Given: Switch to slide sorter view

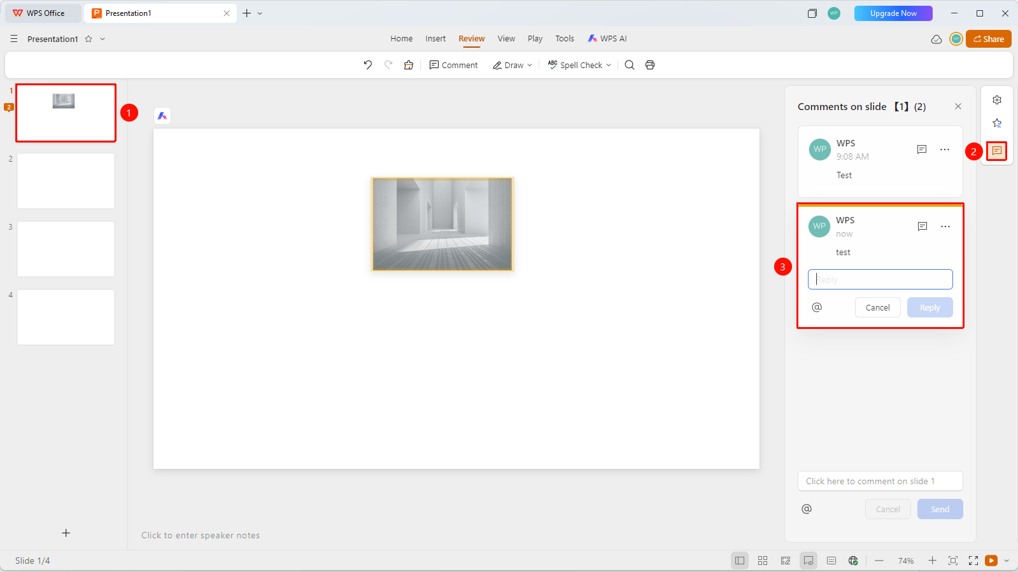Looking at the screenshot, I should pos(763,561).
